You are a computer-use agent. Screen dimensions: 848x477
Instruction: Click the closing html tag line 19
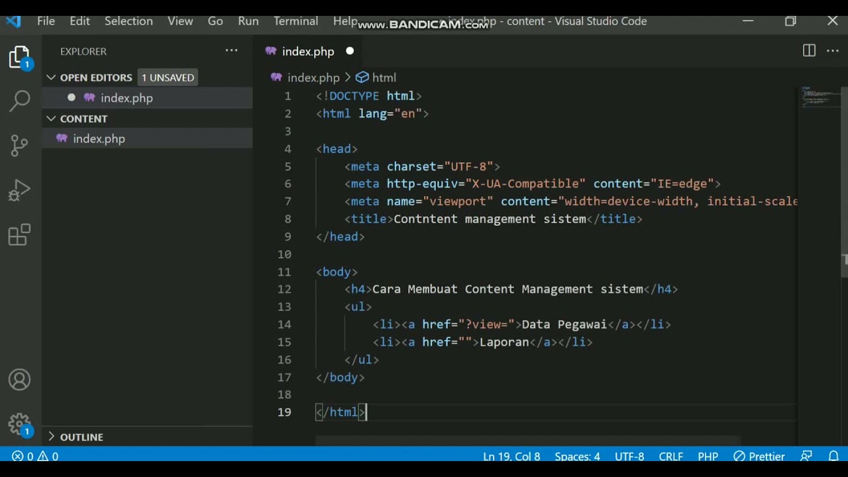point(341,412)
